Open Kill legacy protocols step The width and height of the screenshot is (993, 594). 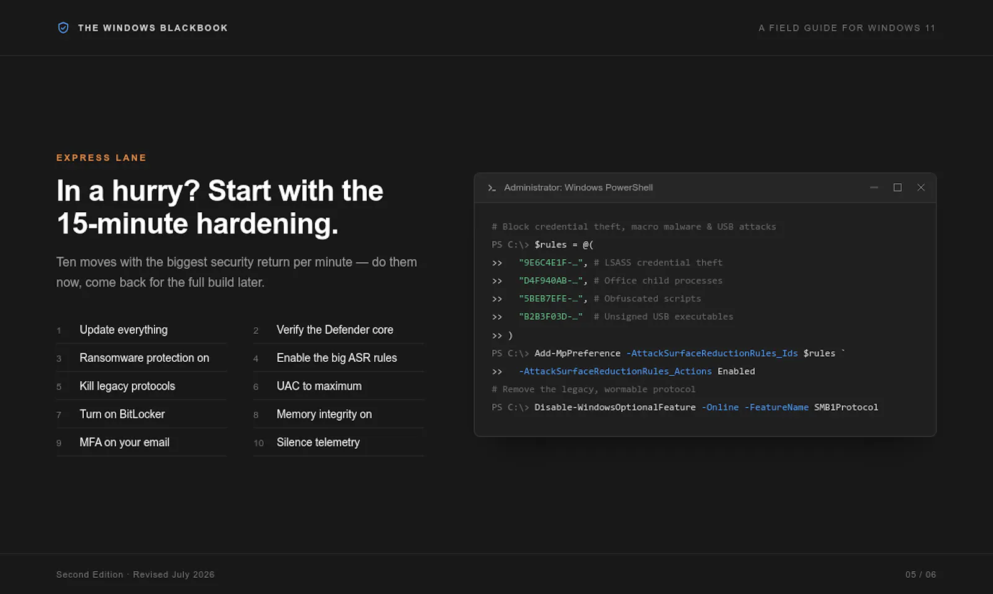pos(142,386)
